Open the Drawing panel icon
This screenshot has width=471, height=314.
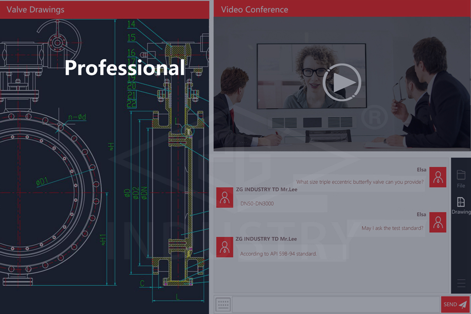(461, 205)
